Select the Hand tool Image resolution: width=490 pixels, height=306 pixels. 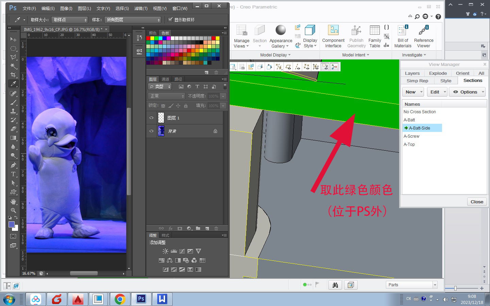click(x=13, y=202)
